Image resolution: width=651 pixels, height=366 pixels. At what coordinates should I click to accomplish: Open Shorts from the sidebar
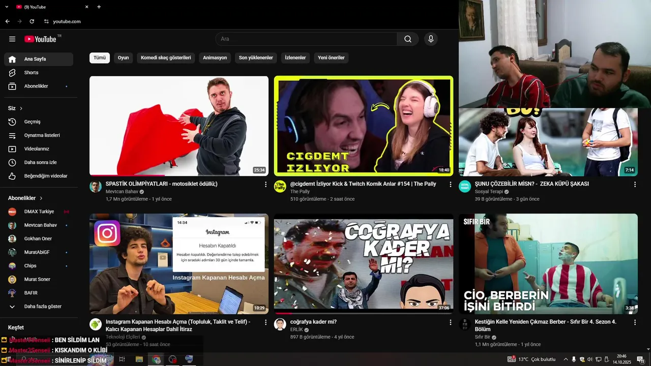[x=39, y=73]
